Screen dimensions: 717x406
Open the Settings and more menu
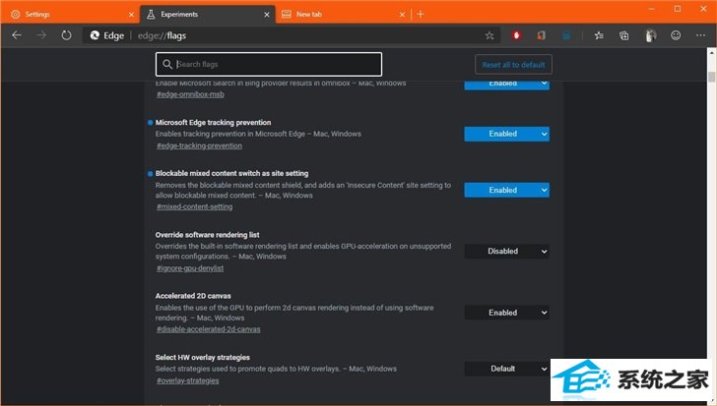[x=700, y=35]
